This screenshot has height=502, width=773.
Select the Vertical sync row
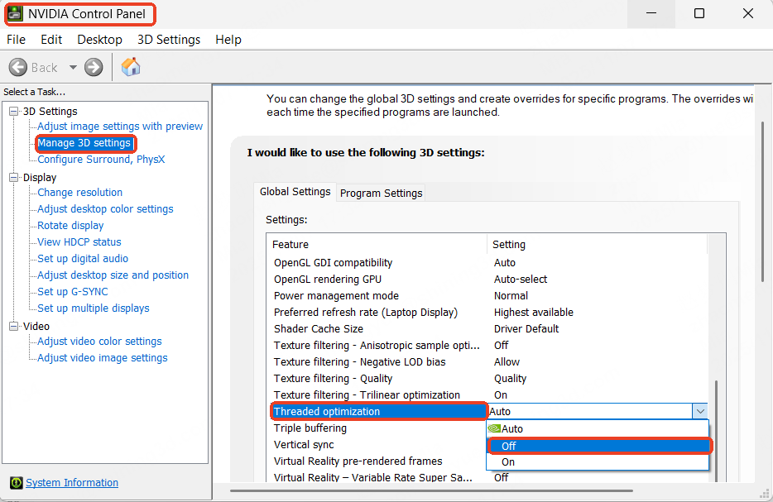378,444
